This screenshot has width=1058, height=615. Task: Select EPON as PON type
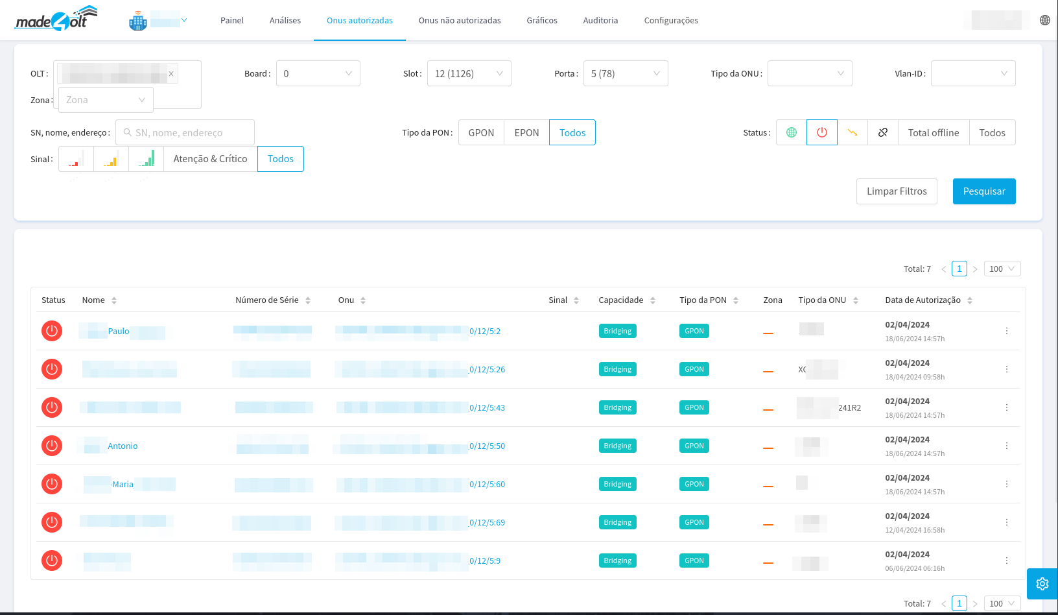pyautogui.click(x=526, y=132)
